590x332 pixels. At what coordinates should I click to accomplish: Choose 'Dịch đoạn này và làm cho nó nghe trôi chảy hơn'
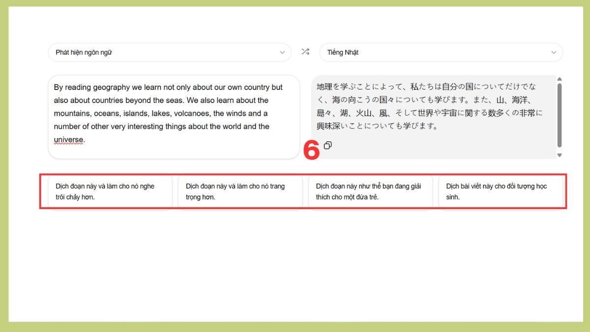[x=111, y=192]
